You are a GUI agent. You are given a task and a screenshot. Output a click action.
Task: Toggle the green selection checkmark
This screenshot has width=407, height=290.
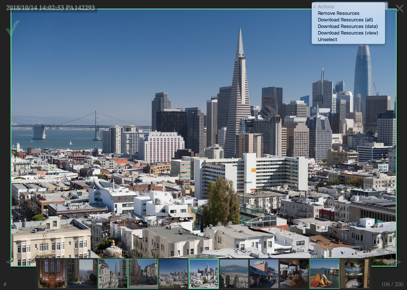[13, 28]
